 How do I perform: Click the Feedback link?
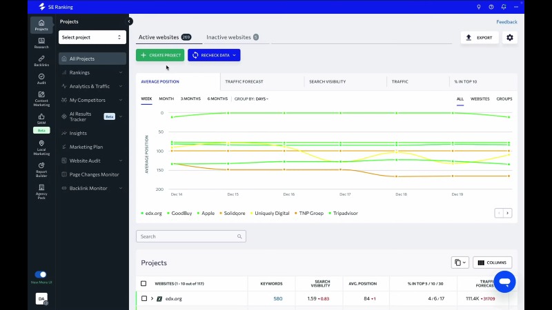(x=506, y=22)
